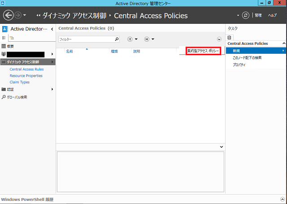Click the magnifier icon in filter box
The width and height of the screenshot is (287, 204).
110,39
